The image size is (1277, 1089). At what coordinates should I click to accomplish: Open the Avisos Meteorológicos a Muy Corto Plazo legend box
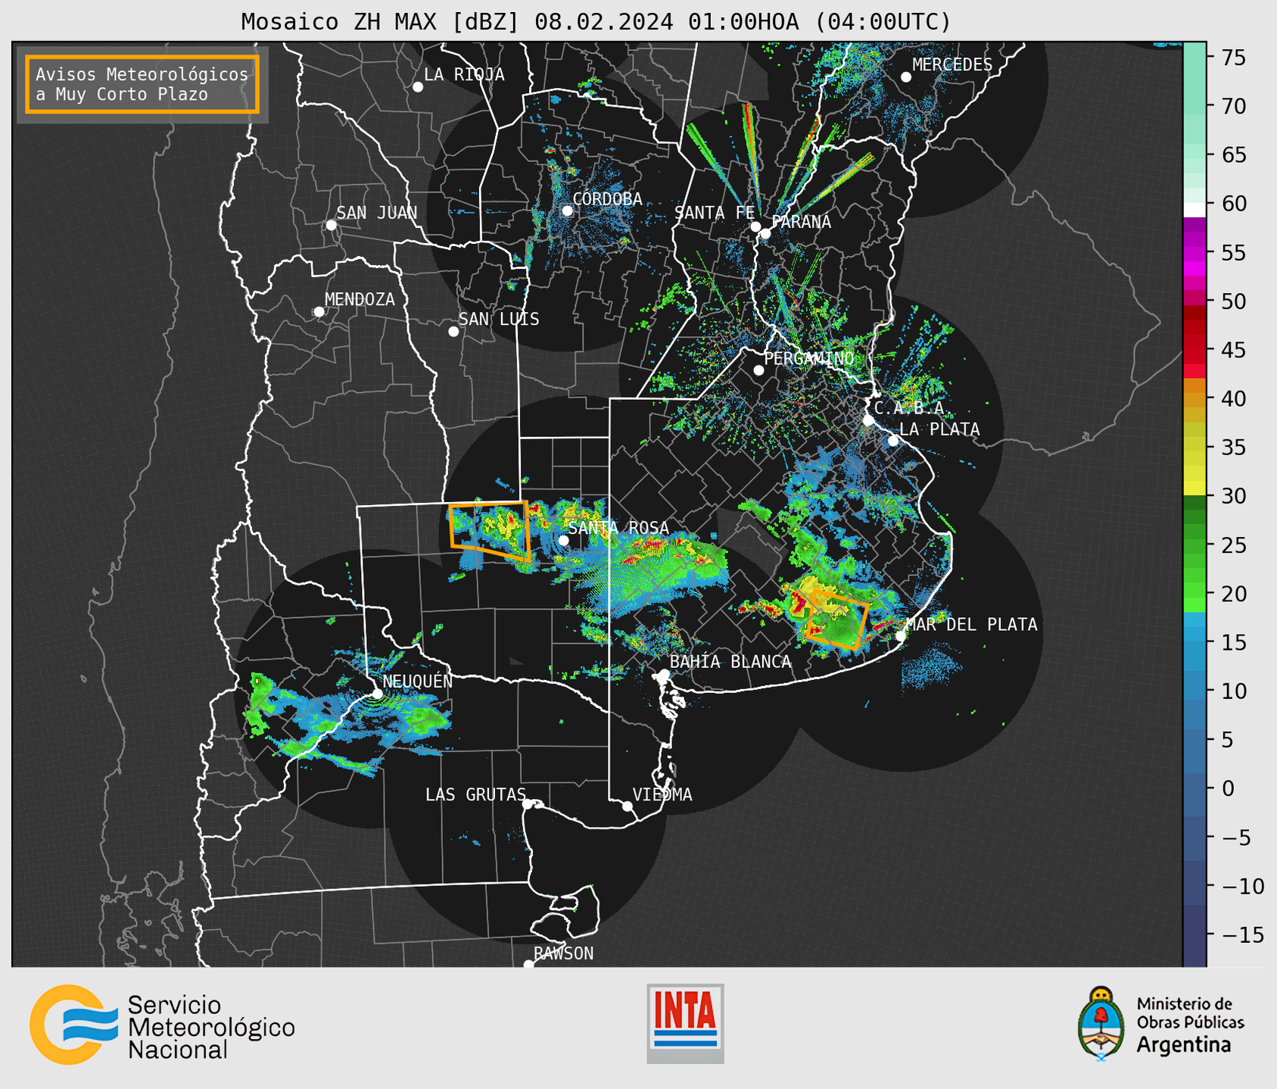[x=142, y=84]
